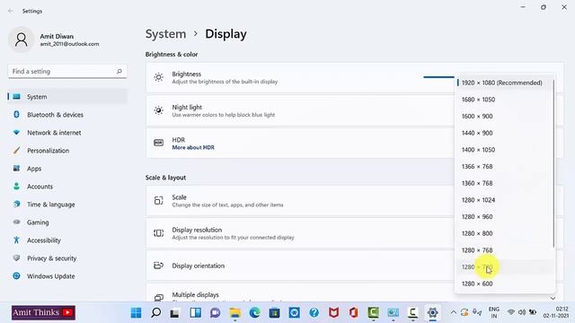575x323 pixels.
Task: Open Time & language settings
Action: (67, 205)
